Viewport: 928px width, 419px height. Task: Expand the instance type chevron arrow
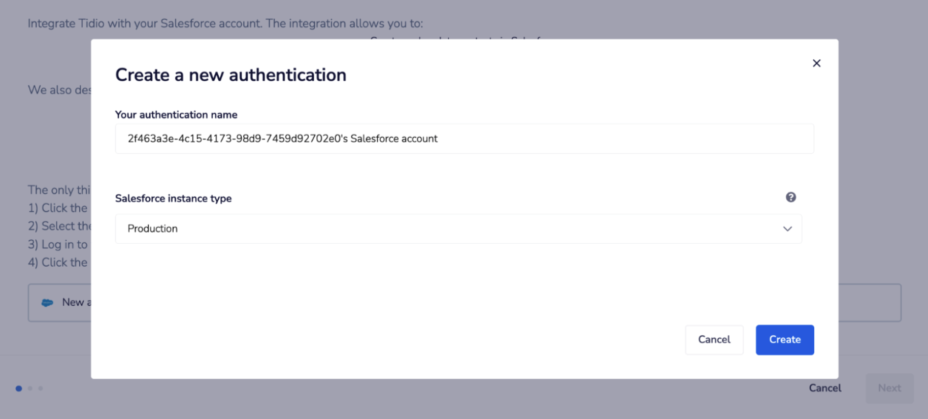[x=787, y=229]
